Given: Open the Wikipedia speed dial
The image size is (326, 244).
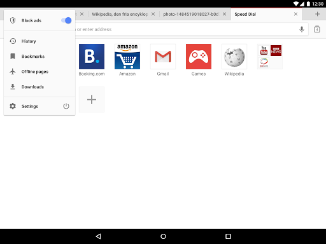Looking at the screenshot, I should click(234, 60).
